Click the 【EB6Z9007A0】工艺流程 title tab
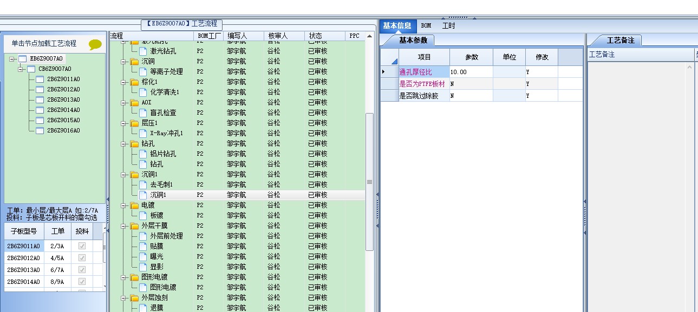 pyautogui.click(x=181, y=24)
